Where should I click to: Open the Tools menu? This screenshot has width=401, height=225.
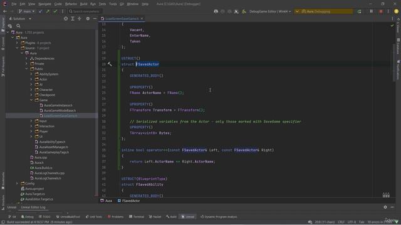(x=113, y=4)
